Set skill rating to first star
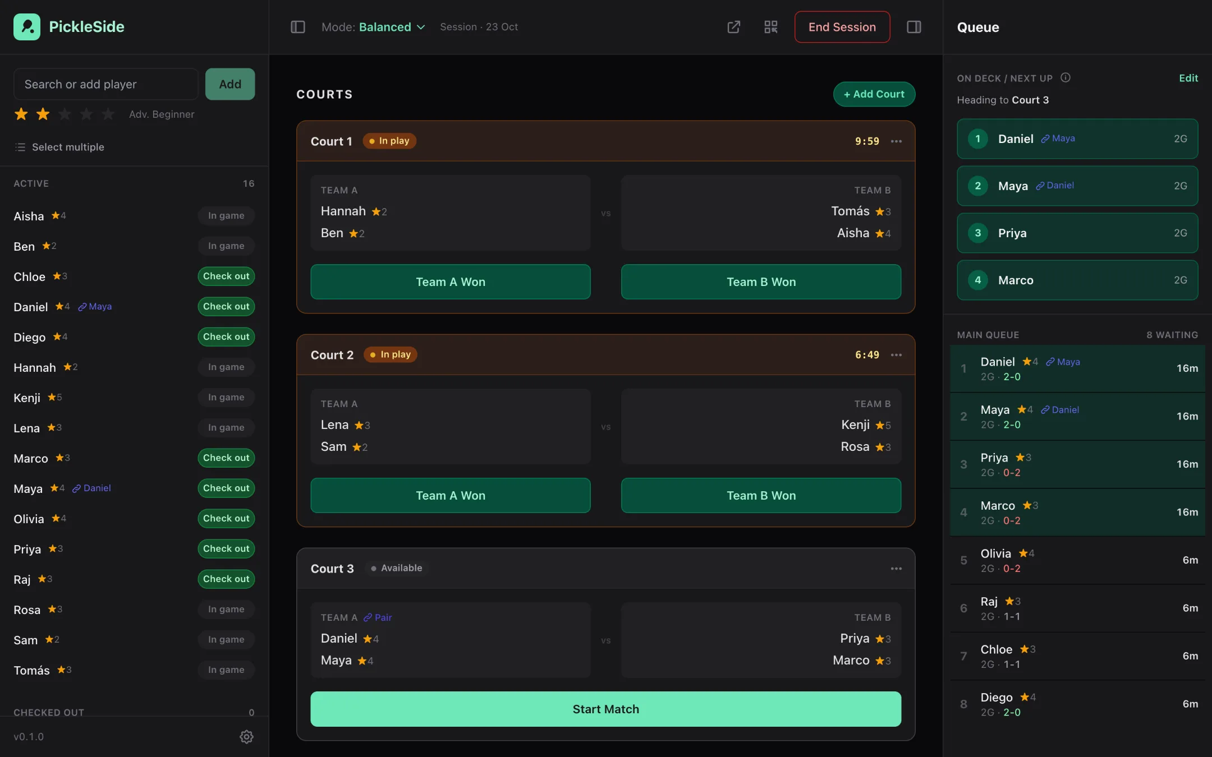1212x757 pixels. [21, 114]
